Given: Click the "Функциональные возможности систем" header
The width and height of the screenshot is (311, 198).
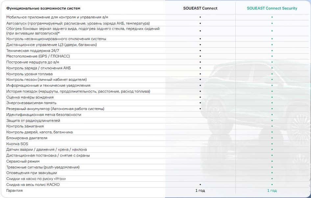Looking at the screenshot, I should pyautogui.click(x=43, y=8).
